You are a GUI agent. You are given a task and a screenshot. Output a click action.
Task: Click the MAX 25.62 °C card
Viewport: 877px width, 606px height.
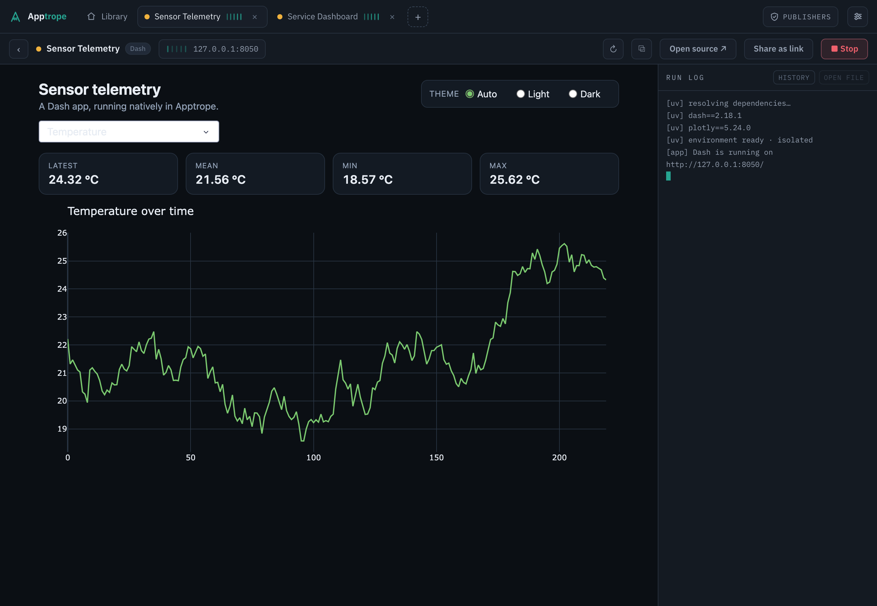coord(549,174)
